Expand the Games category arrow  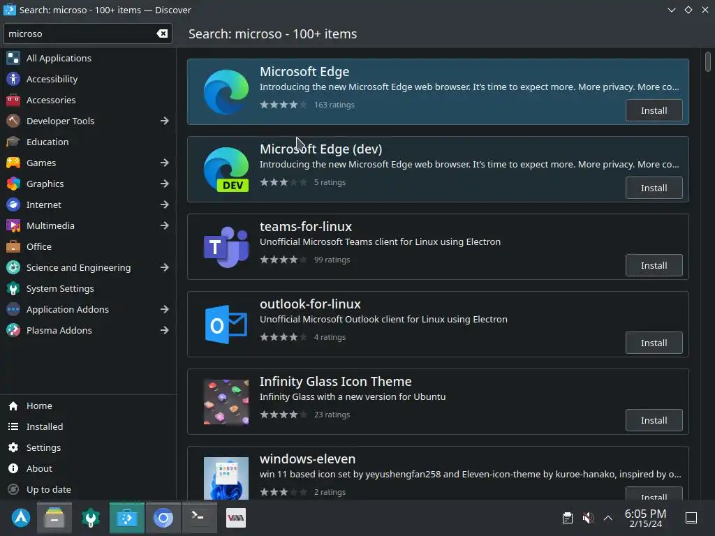(x=165, y=163)
